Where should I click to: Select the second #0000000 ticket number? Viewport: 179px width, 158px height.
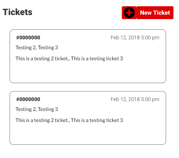coord(28,99)
